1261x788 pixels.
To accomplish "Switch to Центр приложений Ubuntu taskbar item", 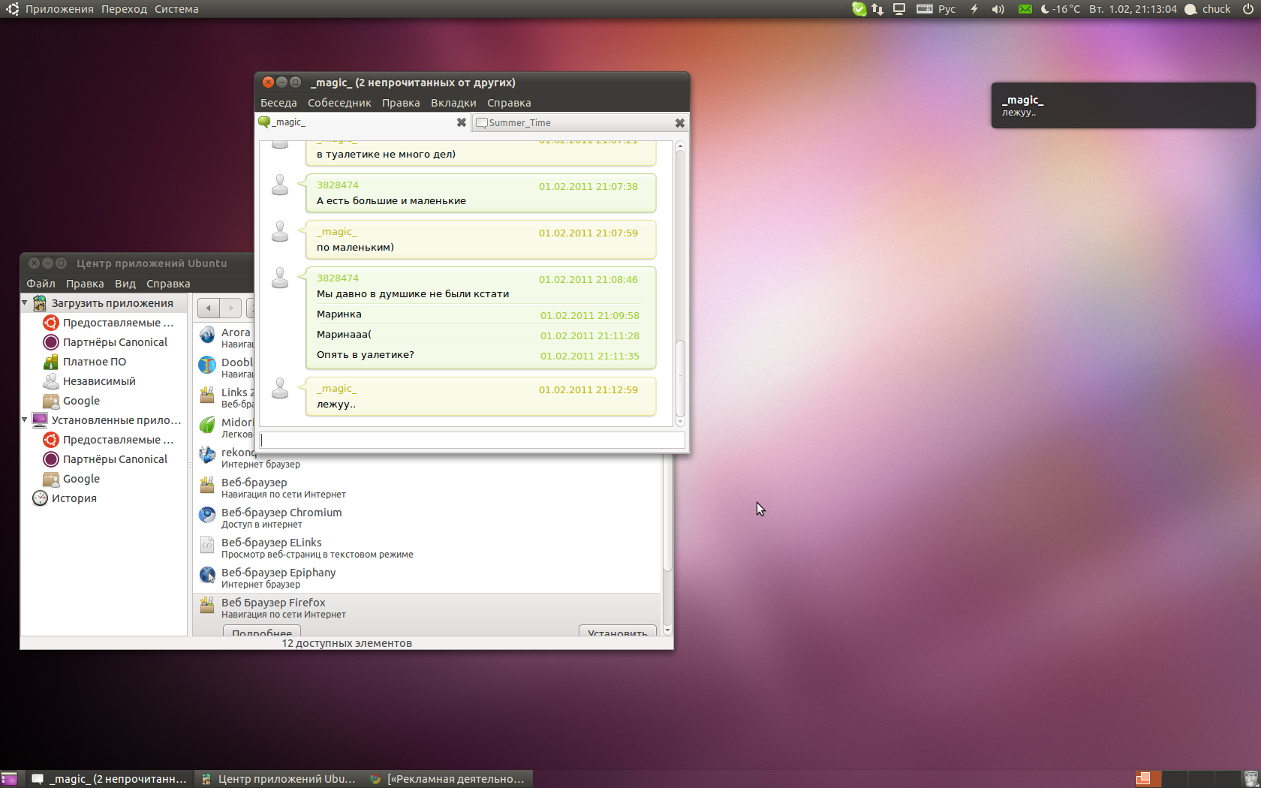I will coord(279,779).
